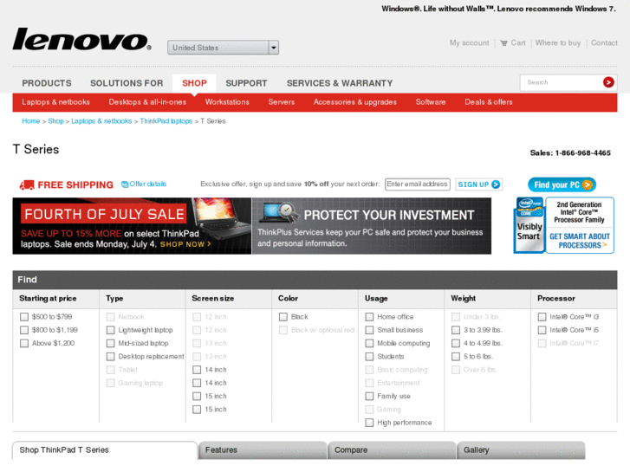Switch to the Compare tab
The width and height of the screenshot is (630, 472).
pos(392,450)
